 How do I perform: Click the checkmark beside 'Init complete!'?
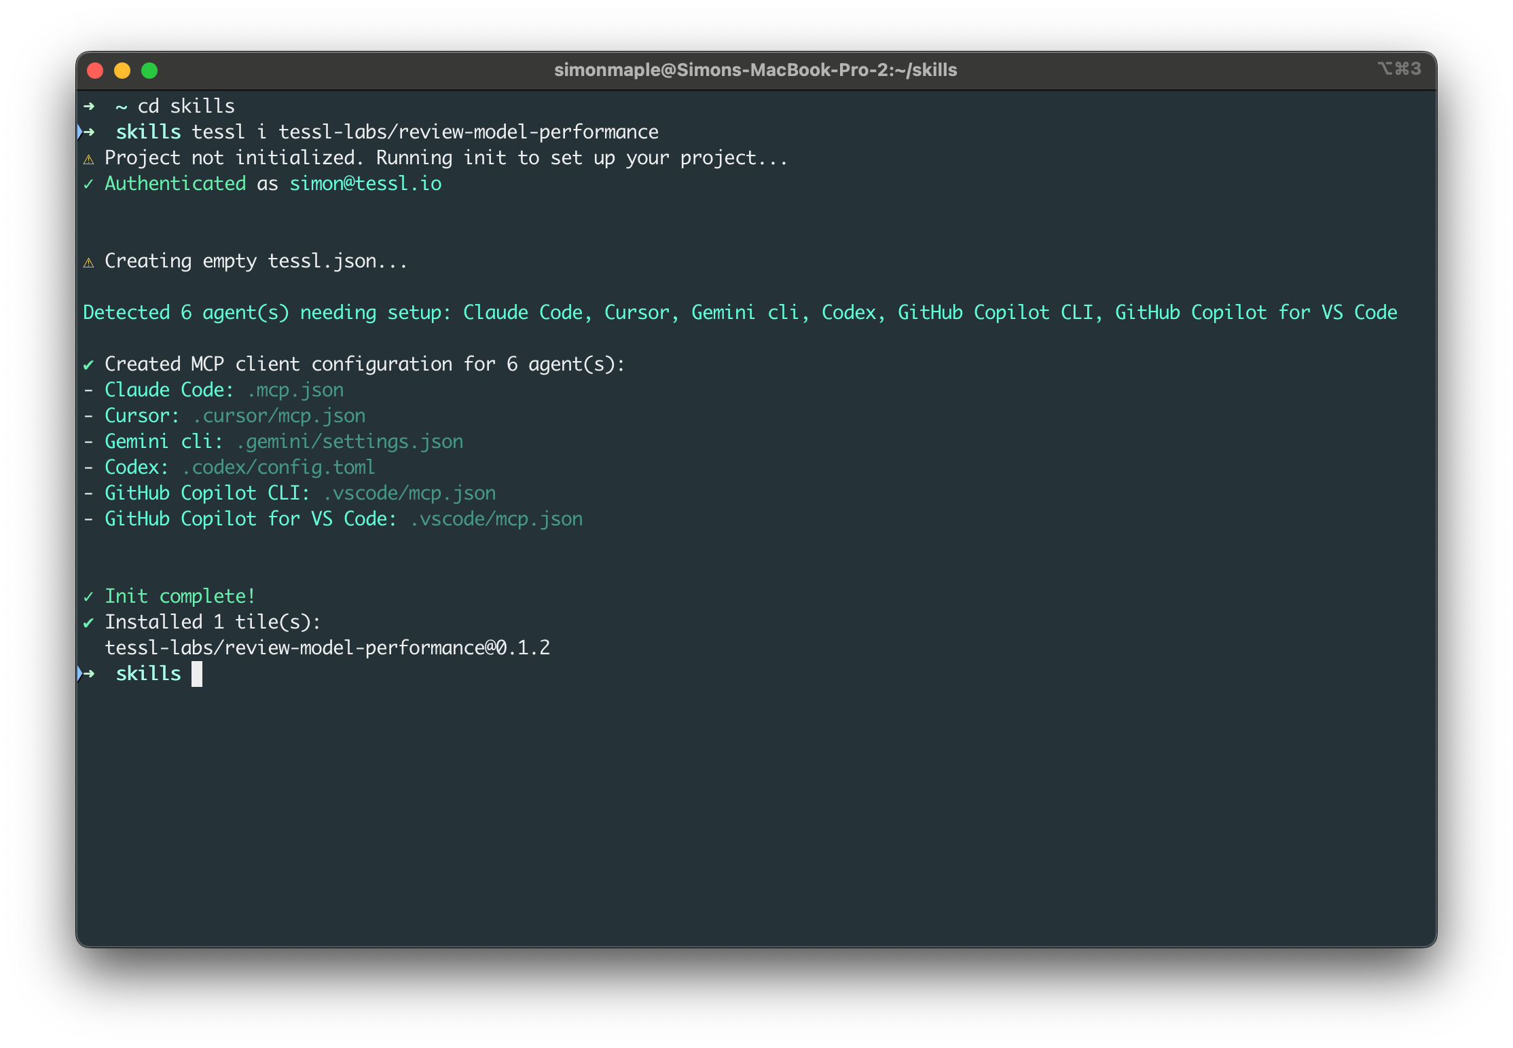[x=88, y=597]
